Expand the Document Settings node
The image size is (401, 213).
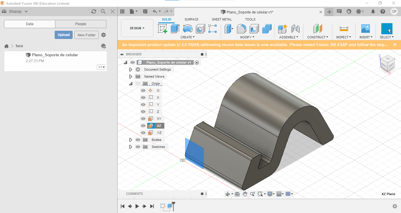point(131,69)
